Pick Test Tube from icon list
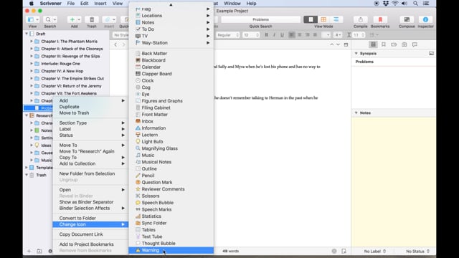The height and width of the screenshot is (258, 459). (x=171, y=236)
